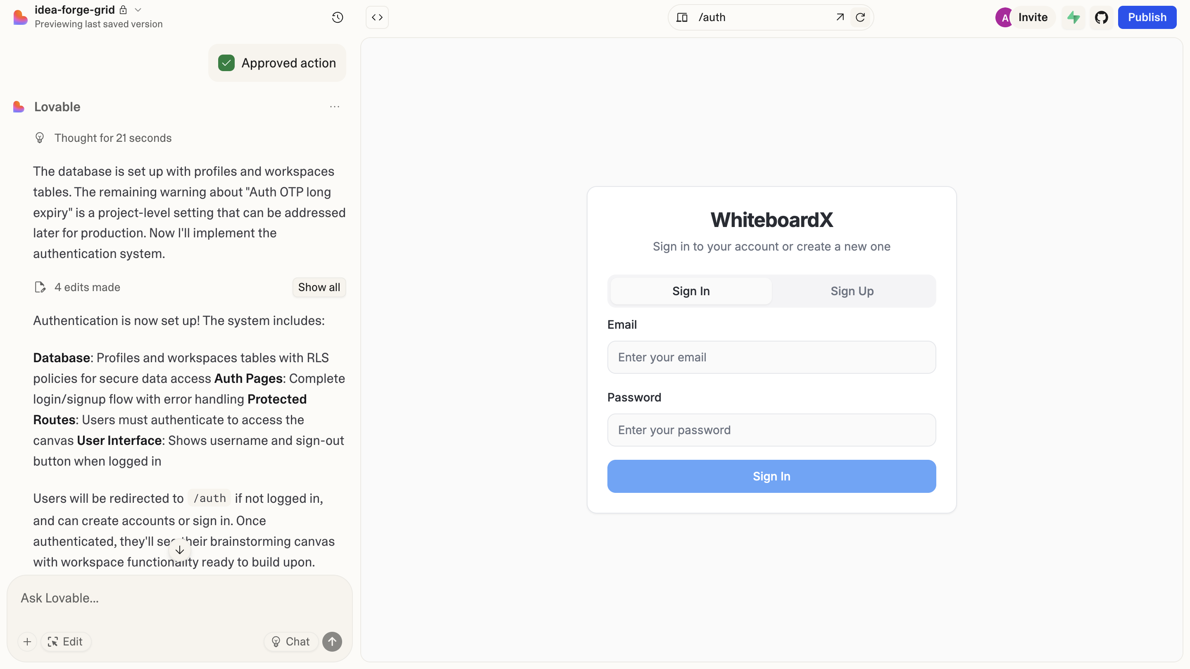The image size is (1190, 669).
Task: Focus the Enter your email field
Action: [771, 357]
